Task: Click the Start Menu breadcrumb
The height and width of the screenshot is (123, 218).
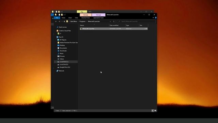Action: coord(74,22)
